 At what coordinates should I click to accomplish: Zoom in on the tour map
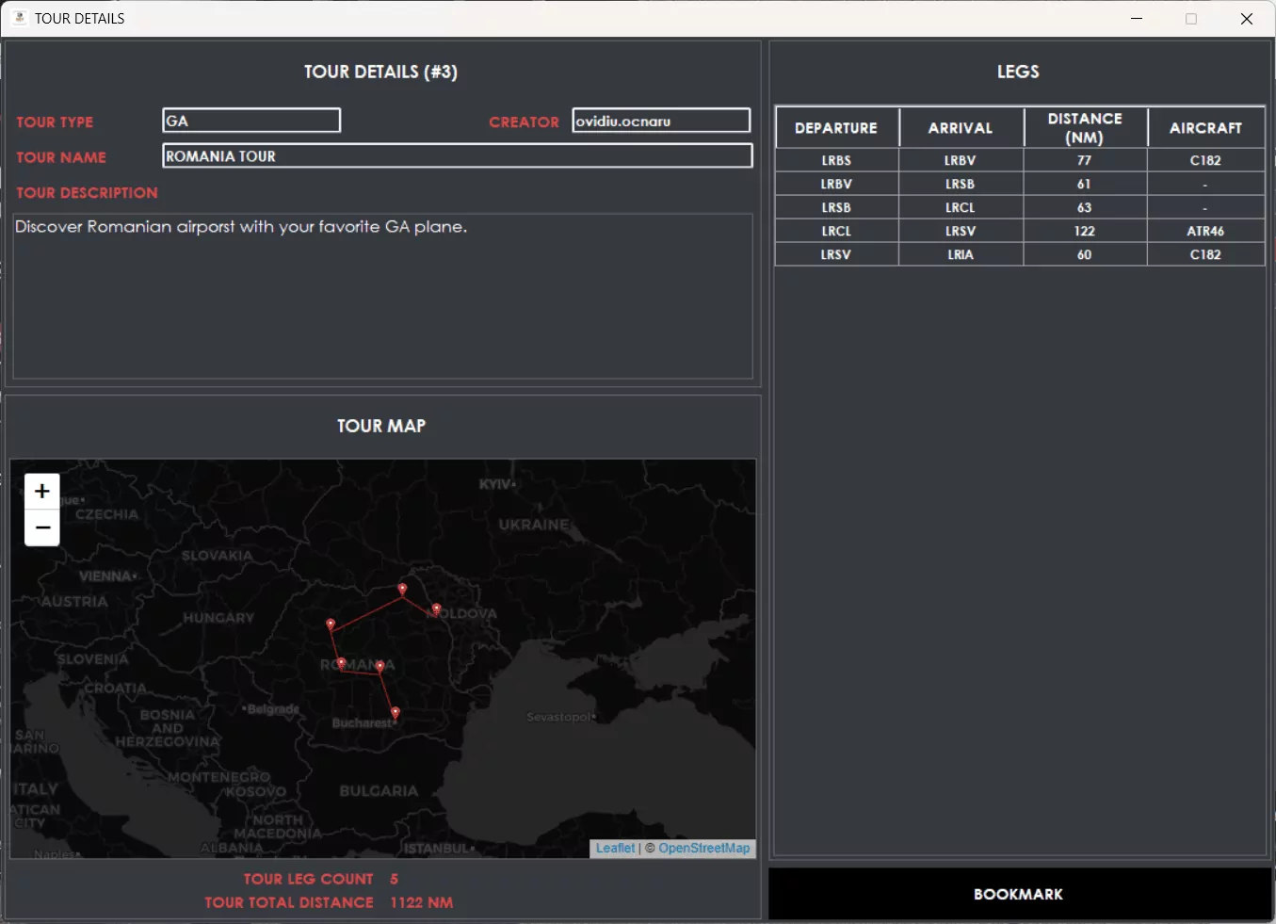click(41, 492)
